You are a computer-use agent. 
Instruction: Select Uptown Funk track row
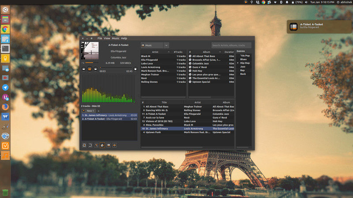[188, 132]
